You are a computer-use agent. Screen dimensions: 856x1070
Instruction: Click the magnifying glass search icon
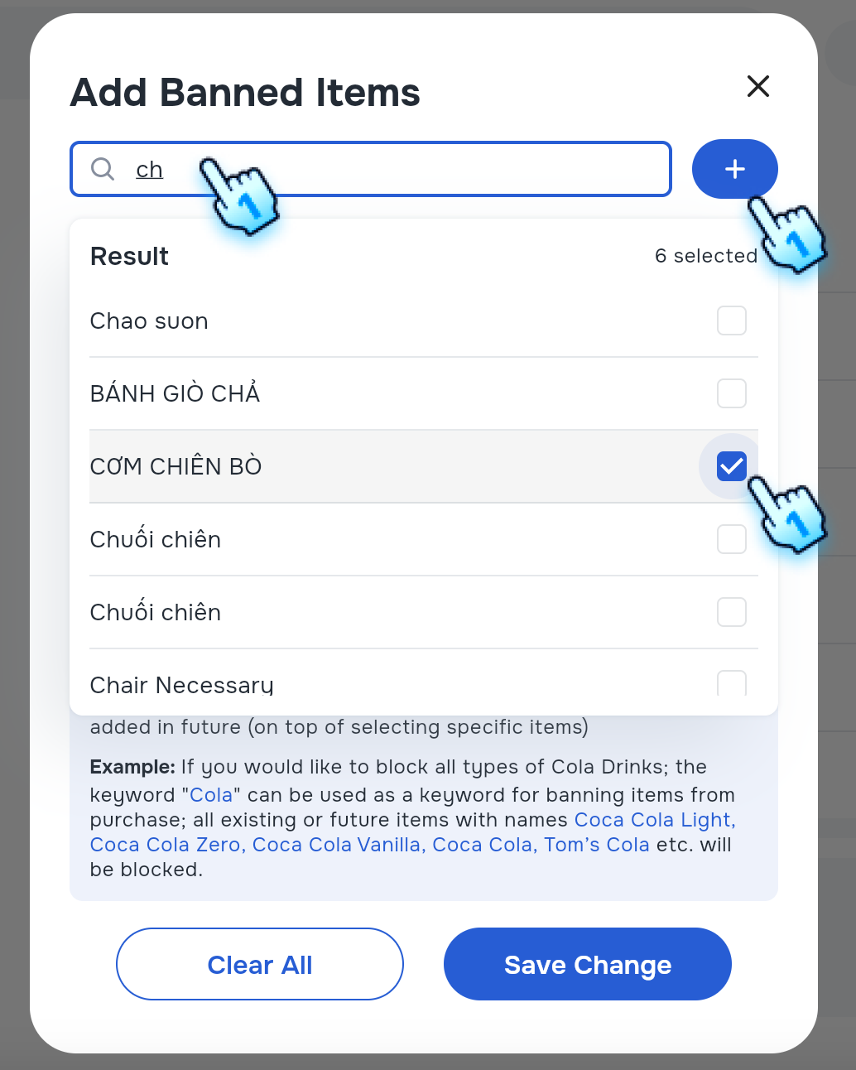pos(103,169)
